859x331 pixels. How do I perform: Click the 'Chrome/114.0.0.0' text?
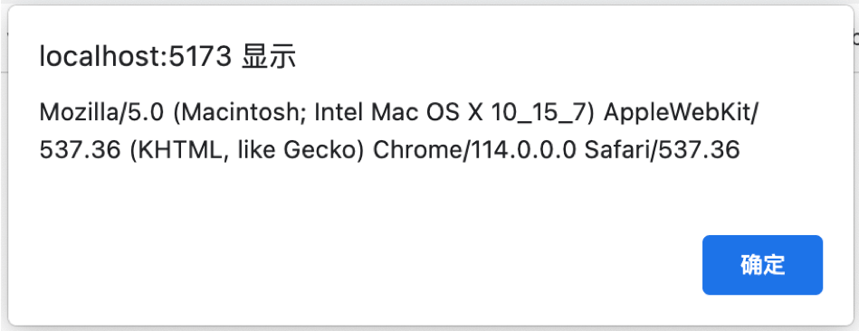pyautogui.click(x=475, y=149)
